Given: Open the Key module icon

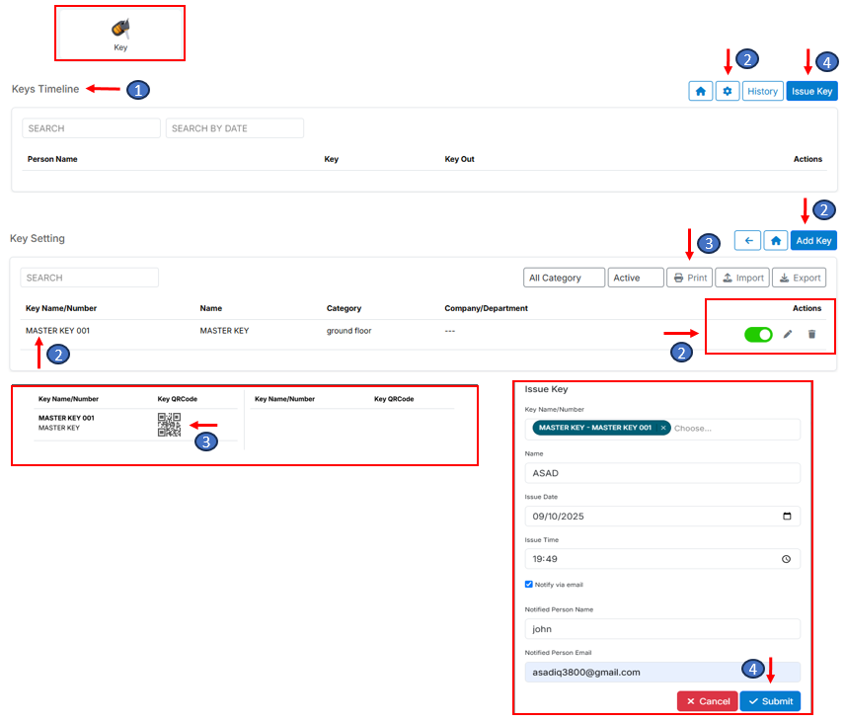Looking at the screenshot, I should [x=120, y=33].
